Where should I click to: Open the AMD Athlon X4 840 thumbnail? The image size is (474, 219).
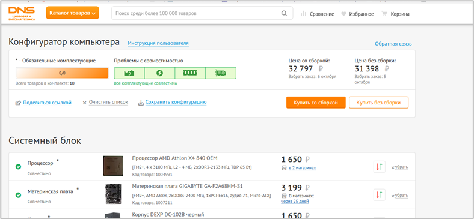pos(113,166)
